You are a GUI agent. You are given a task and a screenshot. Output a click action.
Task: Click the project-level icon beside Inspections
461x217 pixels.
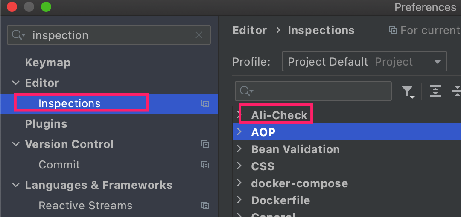(x=205, y=103)
